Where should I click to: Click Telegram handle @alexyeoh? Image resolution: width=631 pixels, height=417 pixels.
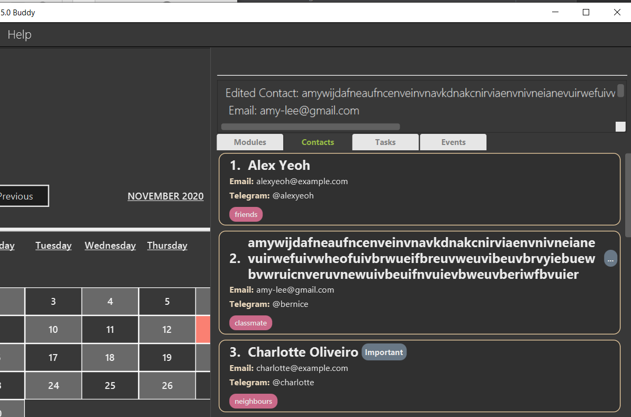(x=293, y=196)
